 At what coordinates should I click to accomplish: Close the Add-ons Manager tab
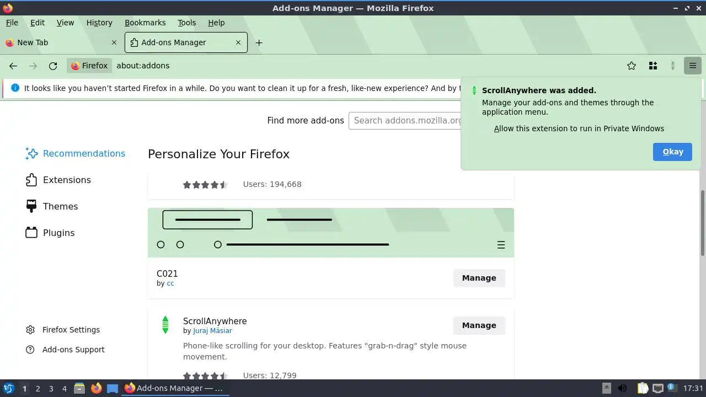pos(238,42)
